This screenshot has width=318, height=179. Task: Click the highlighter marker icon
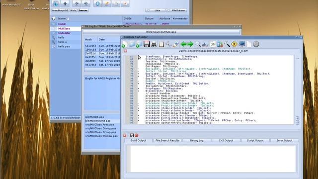tap(176, 44)
